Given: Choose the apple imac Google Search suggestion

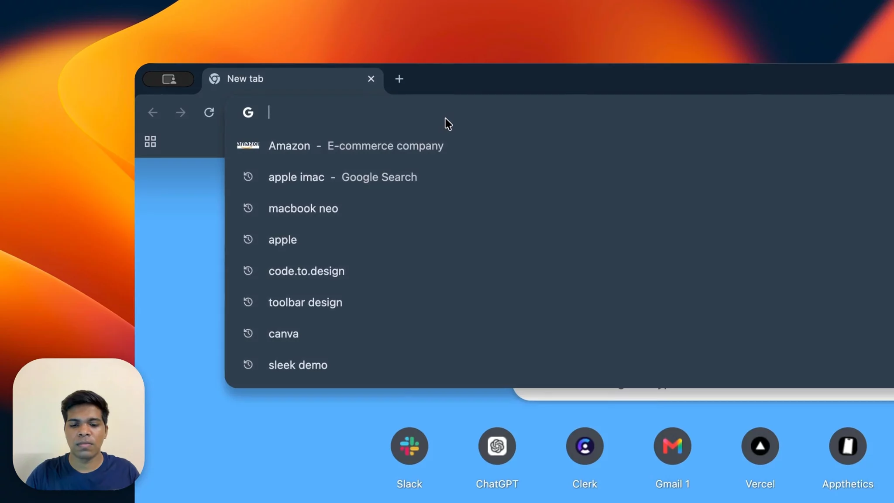Looking at the screenshot, I should [x=559, y=177].
